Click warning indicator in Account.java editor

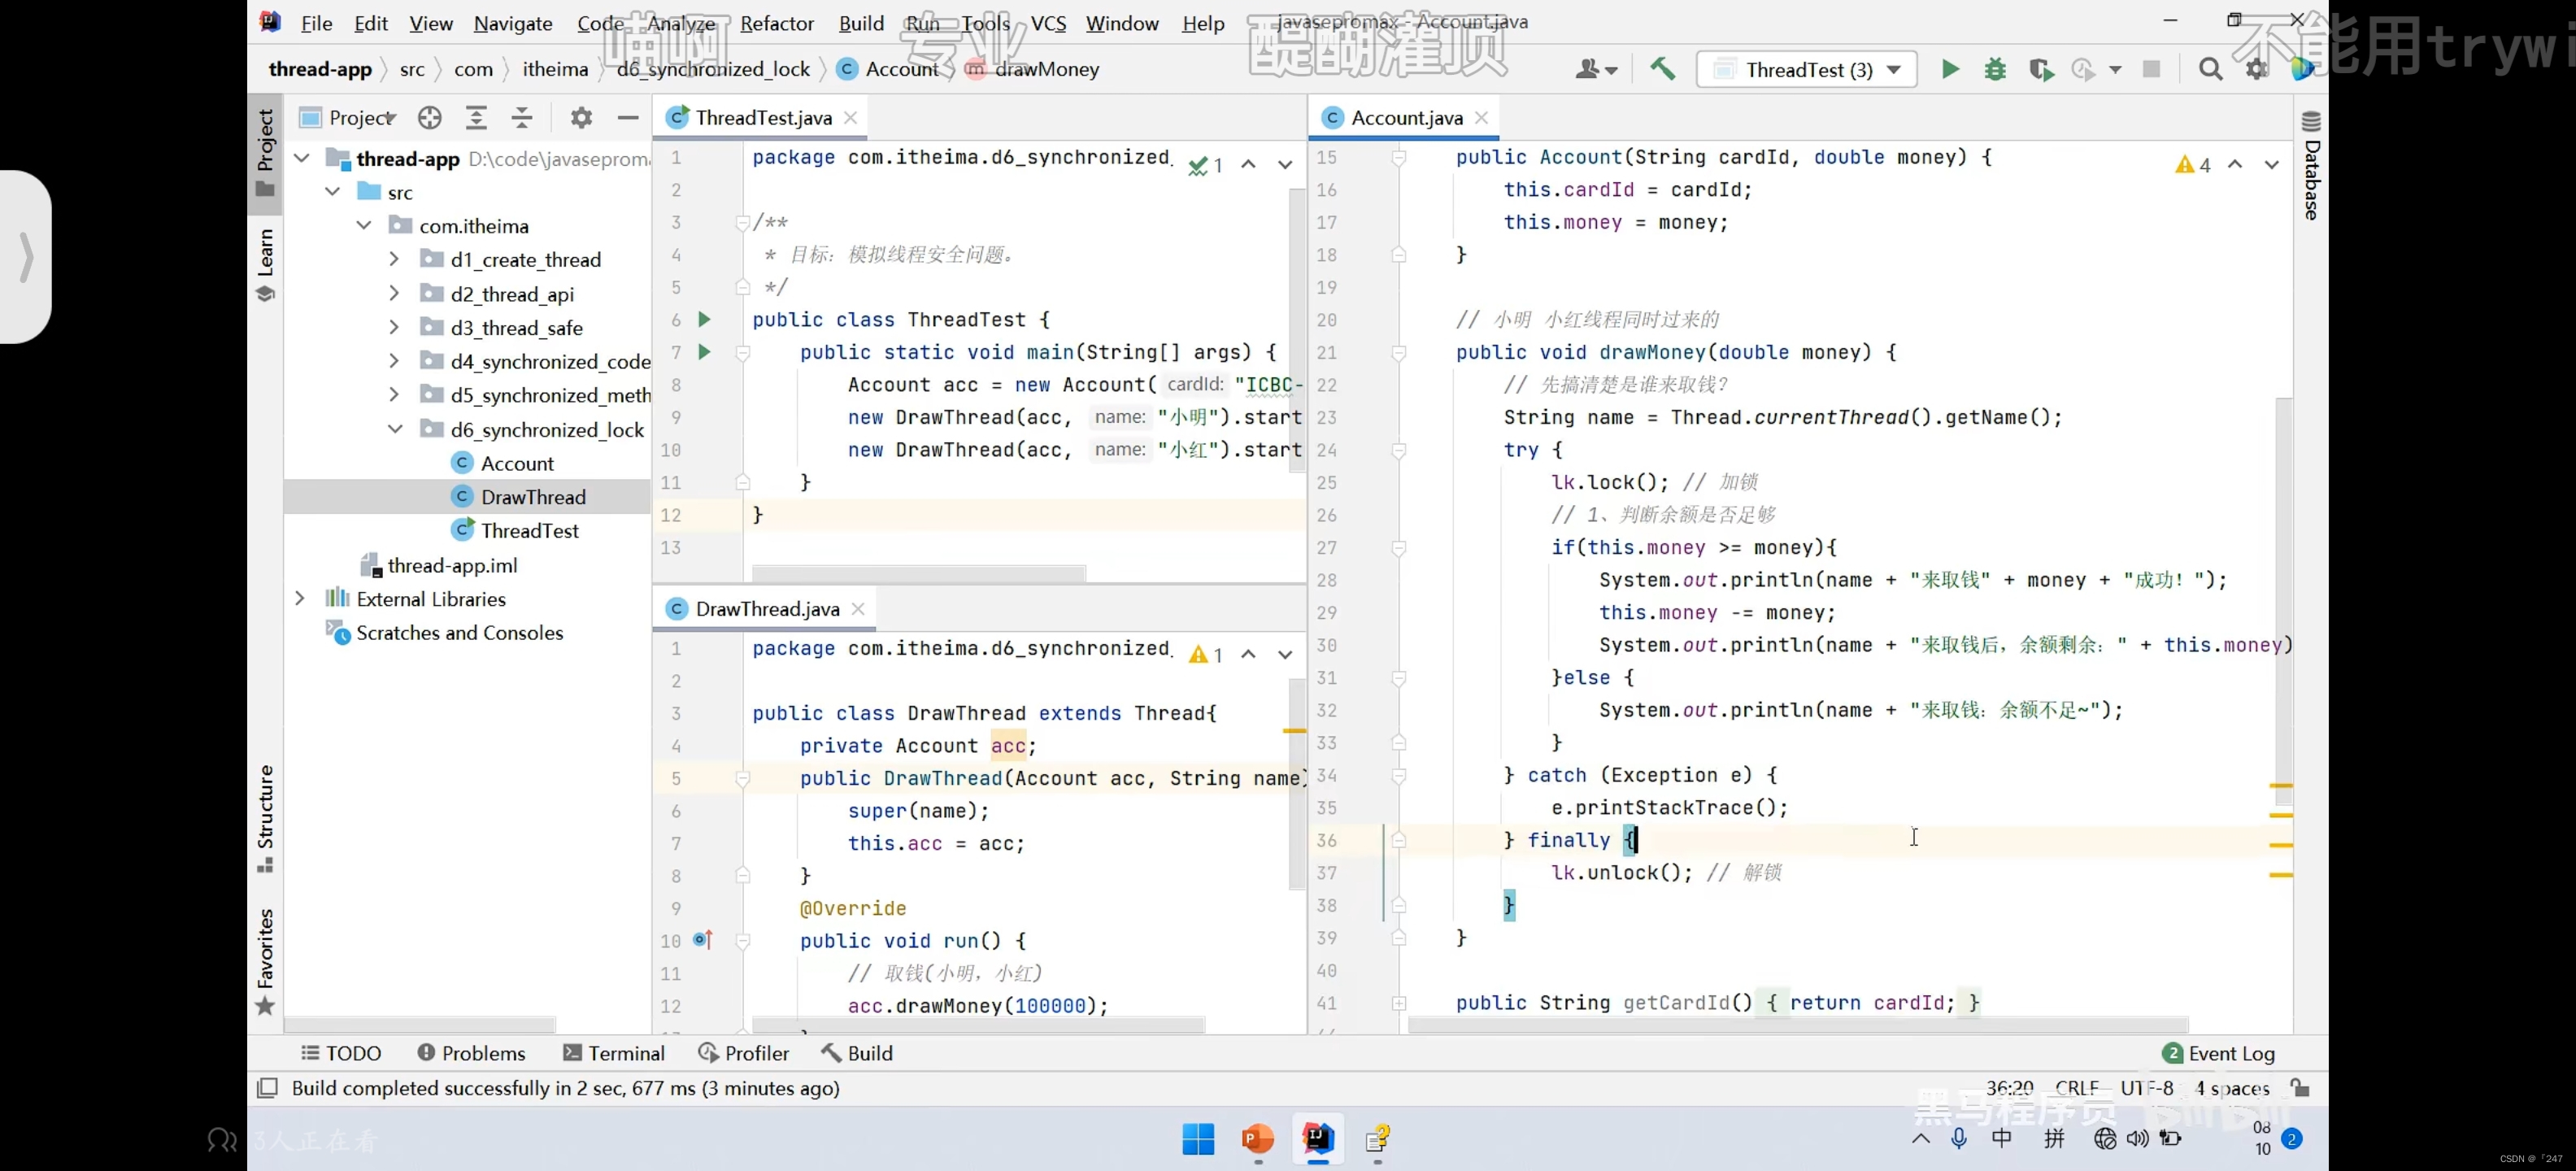[2192, 164]
